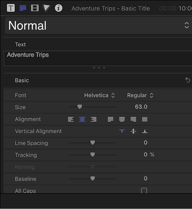Click the Size value 63.0 field
This screenshot has height=209, width=192.
(141, 107)
